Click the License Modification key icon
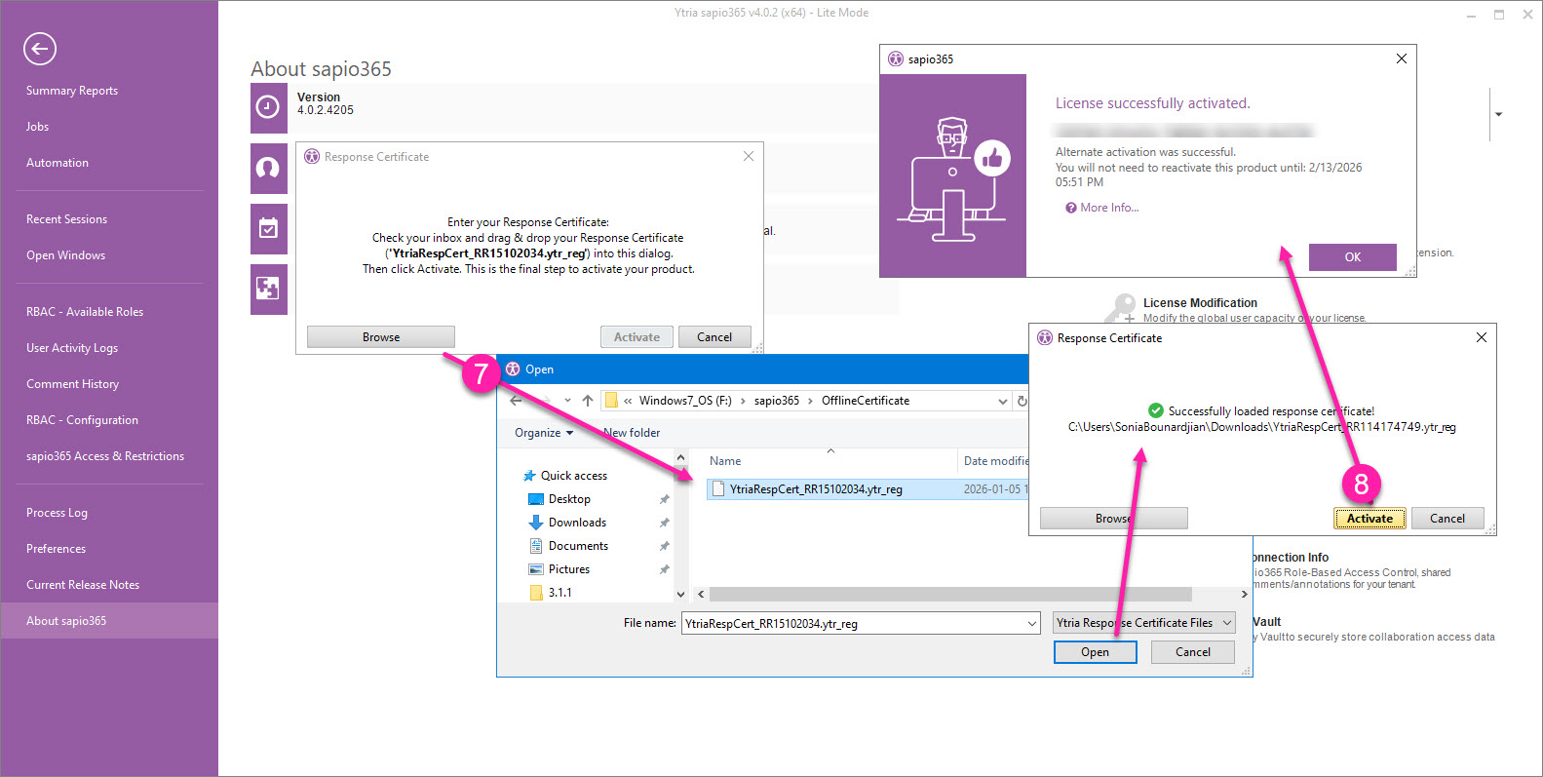 (x=1121, y=309)
